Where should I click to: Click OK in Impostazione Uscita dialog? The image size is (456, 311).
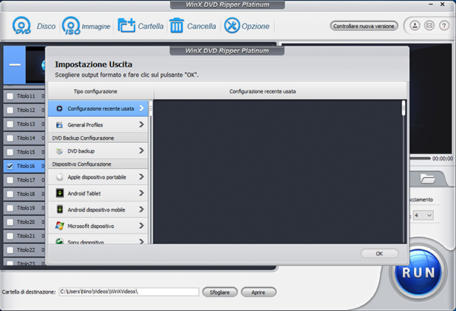point(379,254)
